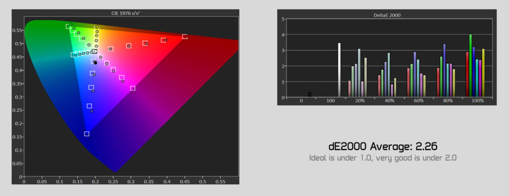Click the red bar in the 100% group
This screenshot has height=196, width=509.
tap(467, 74)
